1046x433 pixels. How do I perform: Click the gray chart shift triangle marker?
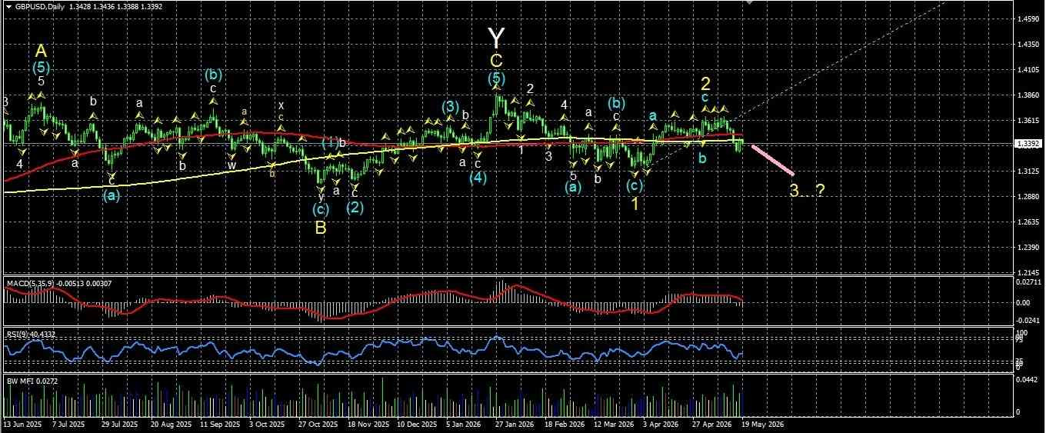pos(749,2)
